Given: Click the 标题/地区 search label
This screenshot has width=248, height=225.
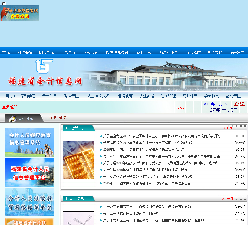Looking at the screenshot, I should [x=58, y=118].
